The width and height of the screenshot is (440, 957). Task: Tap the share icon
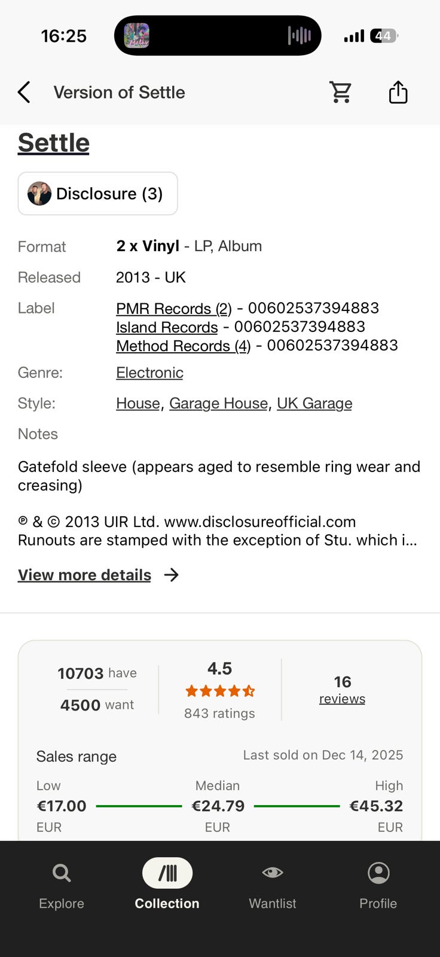coord(398,92)
